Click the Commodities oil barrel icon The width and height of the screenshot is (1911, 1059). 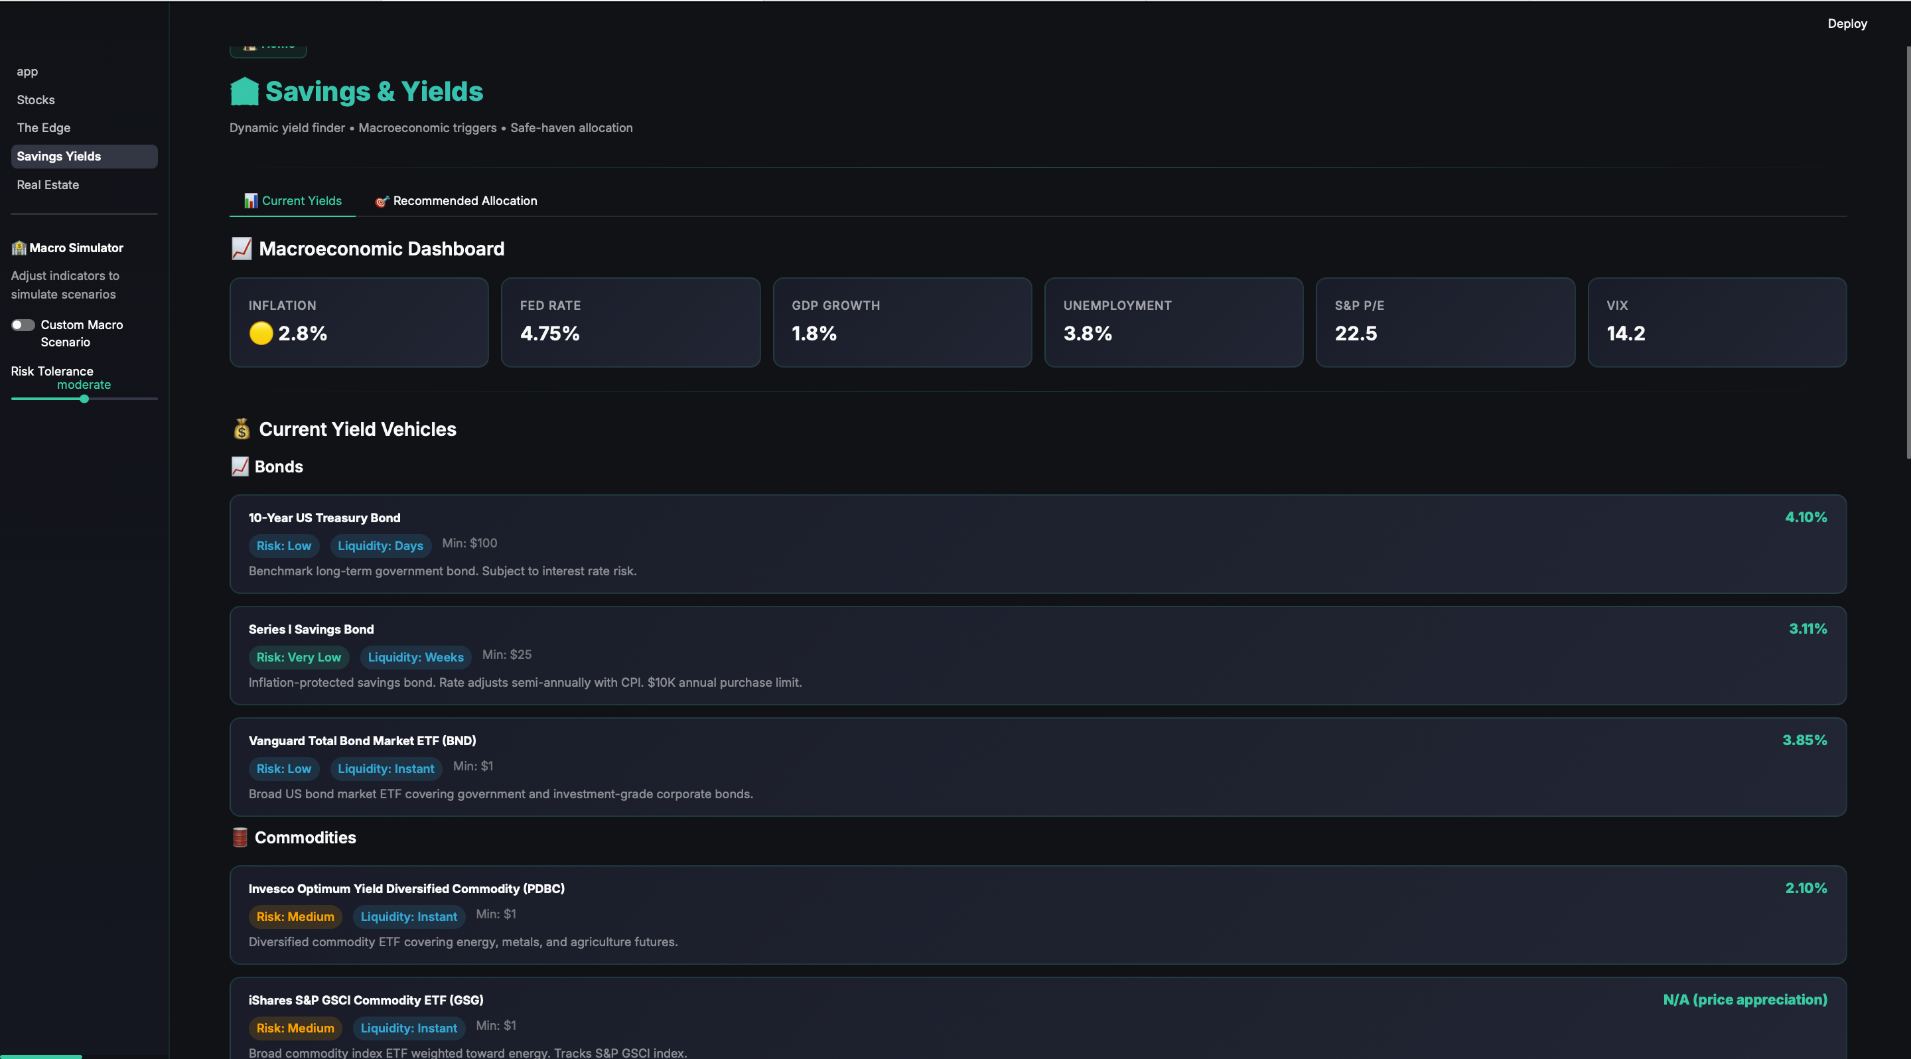coord(240,837)
